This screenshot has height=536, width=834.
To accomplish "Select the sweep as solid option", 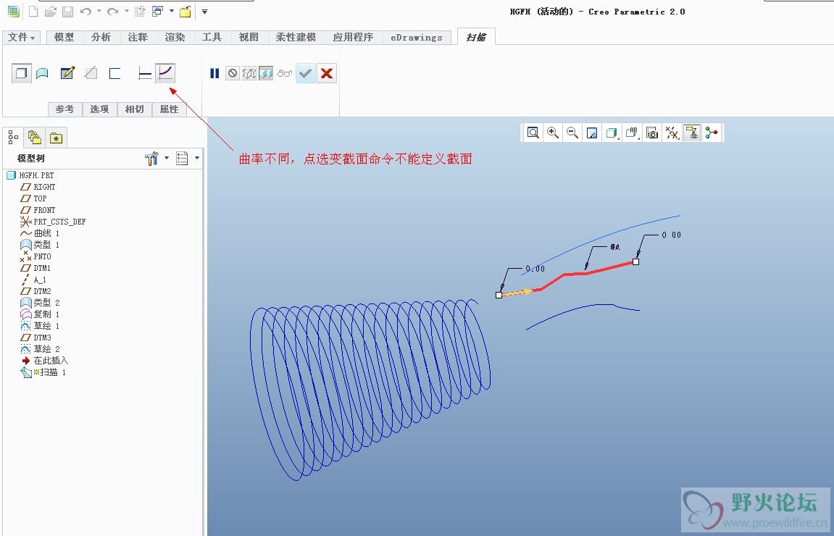I will tap(21, 73).
